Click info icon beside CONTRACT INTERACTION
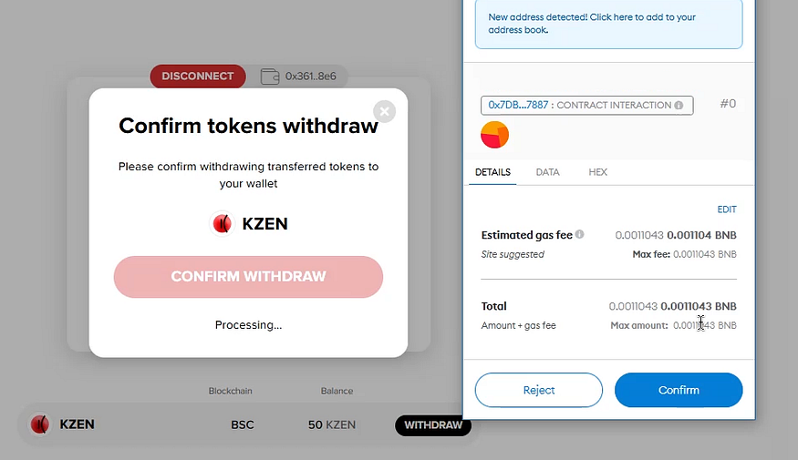 point(679,106)
